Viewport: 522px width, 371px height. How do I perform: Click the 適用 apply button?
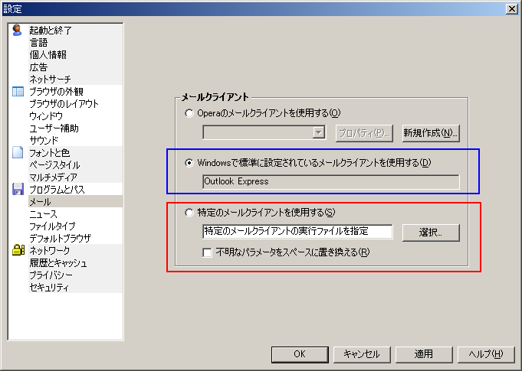[x=424, y=354]
